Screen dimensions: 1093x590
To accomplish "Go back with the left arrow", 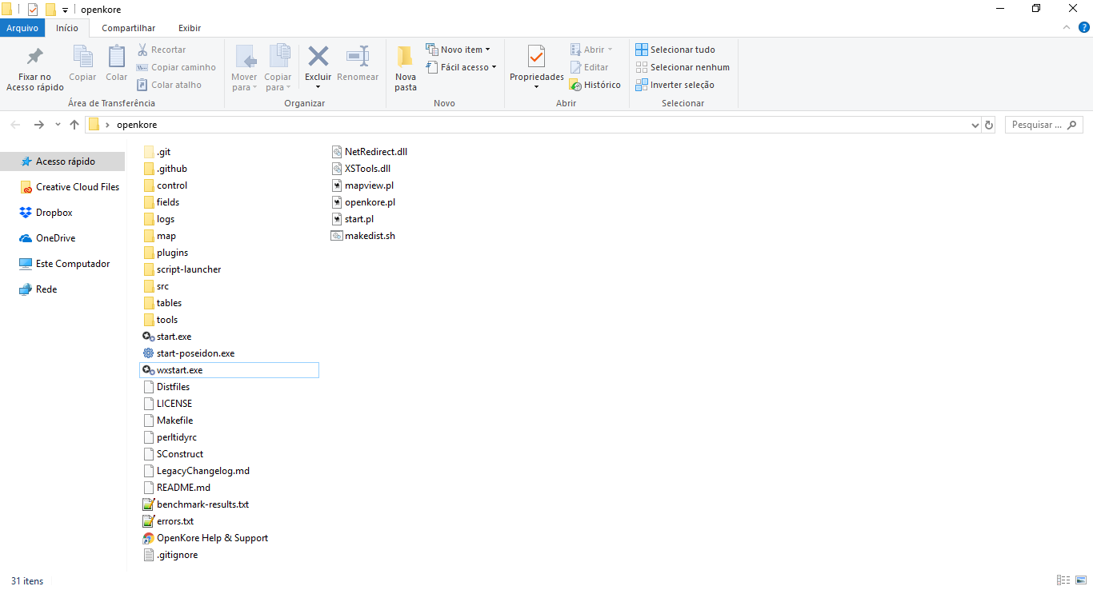I will click(x=15, y=125).
